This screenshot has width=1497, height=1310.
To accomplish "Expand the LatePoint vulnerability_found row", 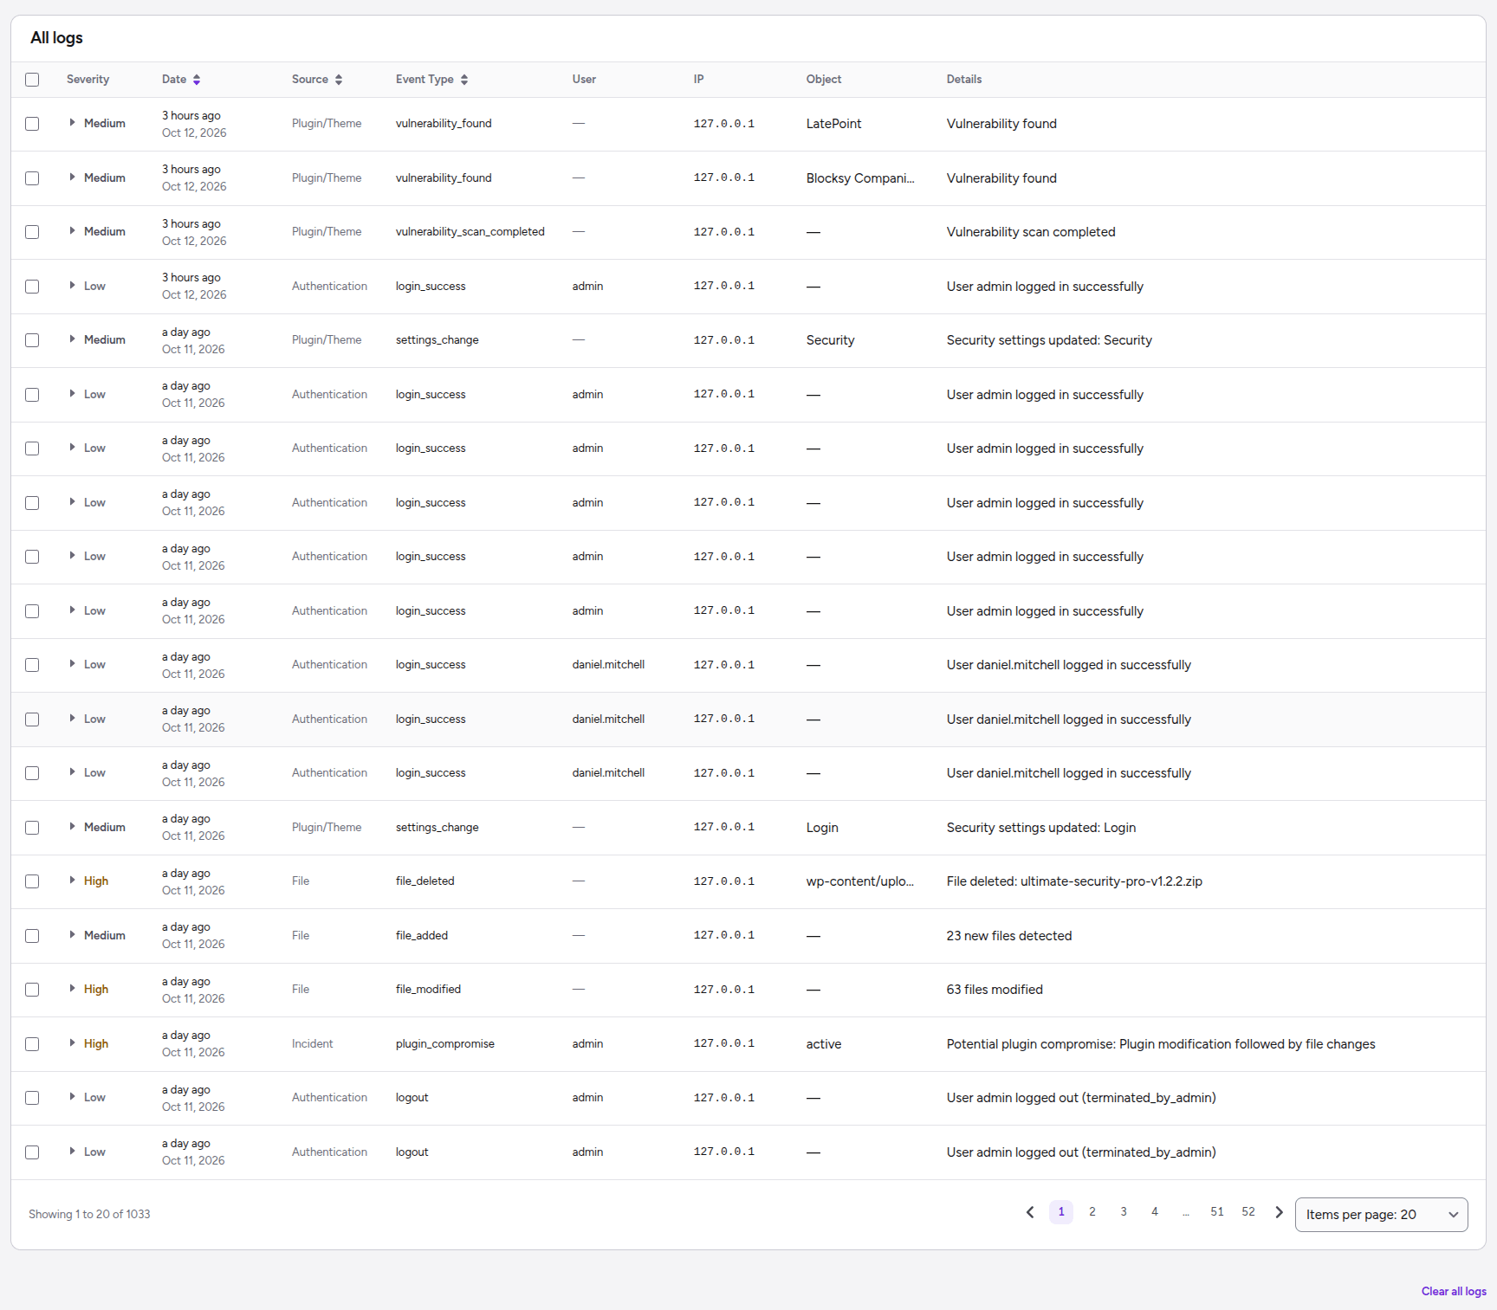I will (x=72, y=123).
